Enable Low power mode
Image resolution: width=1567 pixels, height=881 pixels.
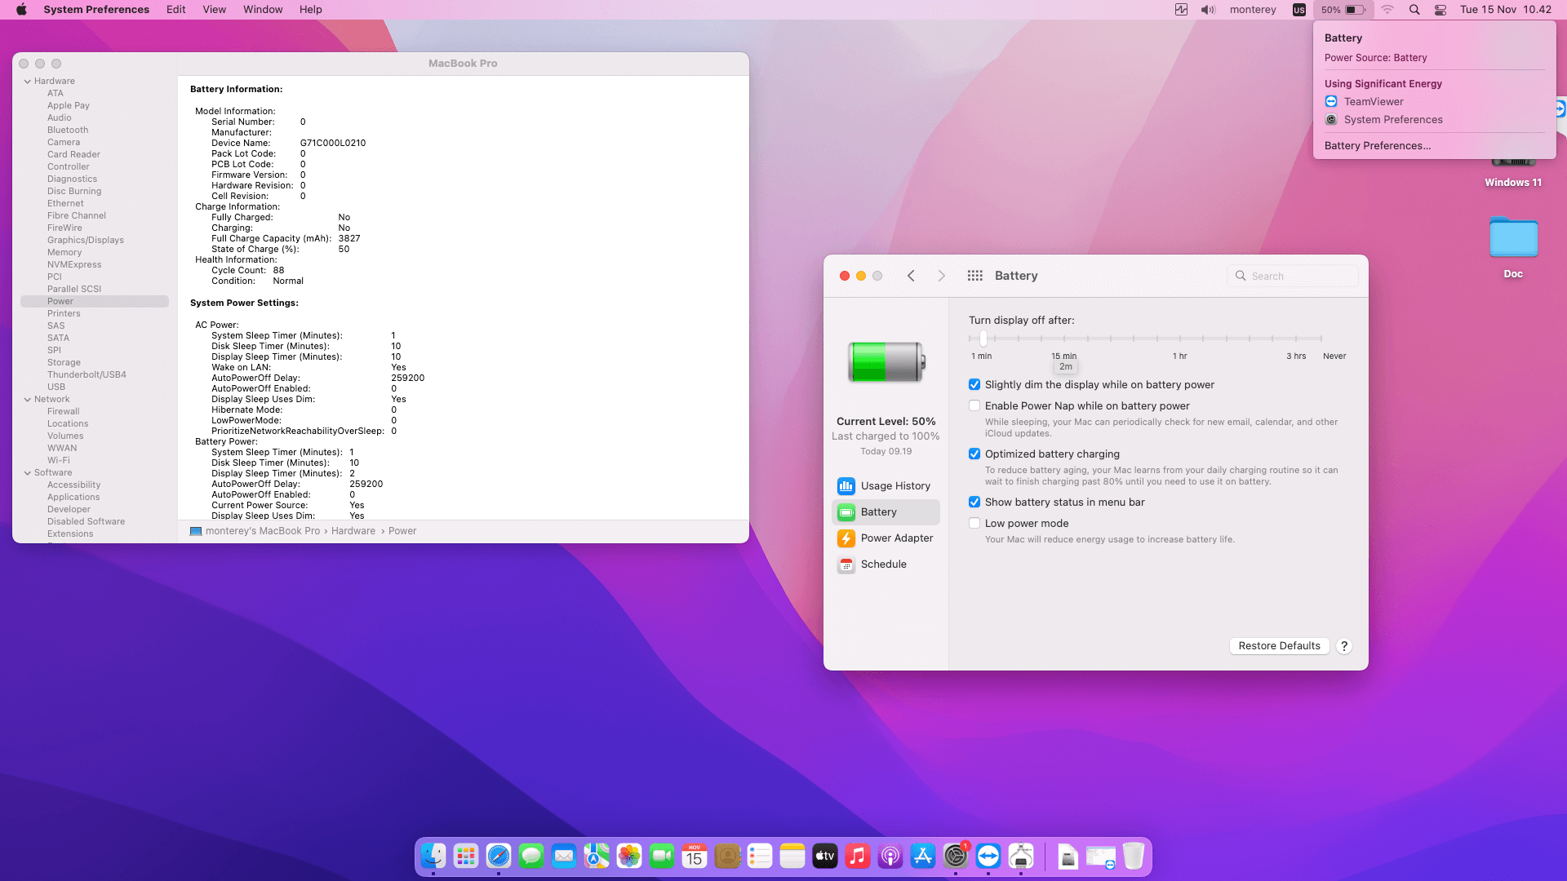pos(974,524)
